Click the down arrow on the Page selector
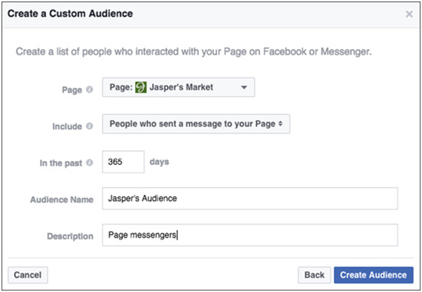Screen dimensions: 422x292 (244, 87)
